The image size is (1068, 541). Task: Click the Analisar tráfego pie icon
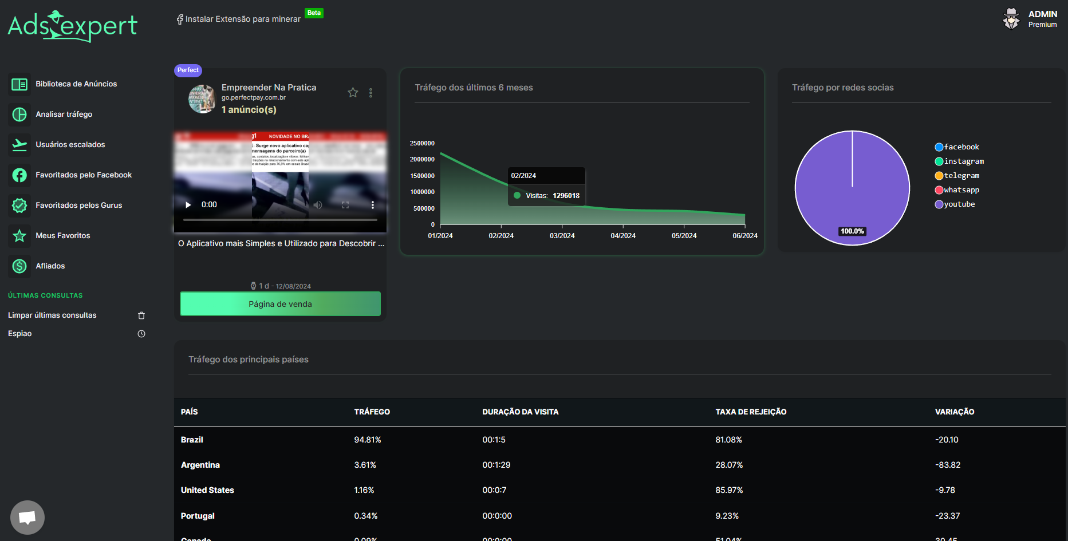pos(19,114)
